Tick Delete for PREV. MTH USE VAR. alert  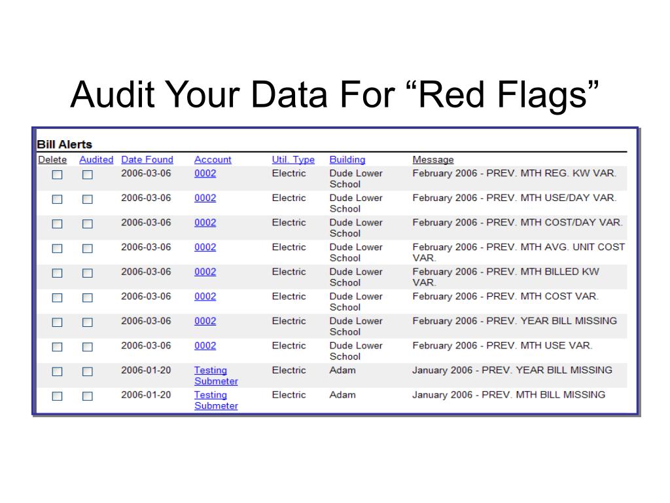[57, 347]
